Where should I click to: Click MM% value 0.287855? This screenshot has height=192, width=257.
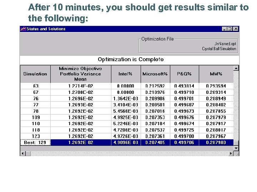pyautogui.click(x=216, y=111)
